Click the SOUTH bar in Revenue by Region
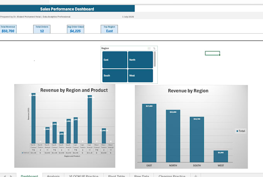263x177 pixels. [197, 140]
